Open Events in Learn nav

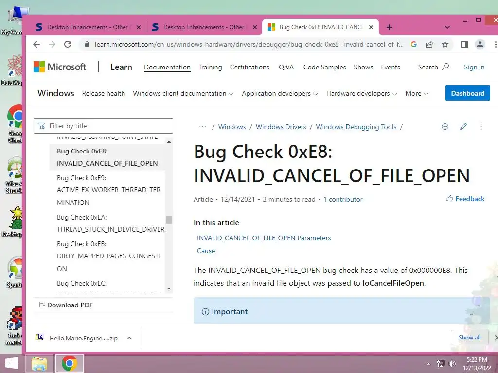[x=391, y=67]
